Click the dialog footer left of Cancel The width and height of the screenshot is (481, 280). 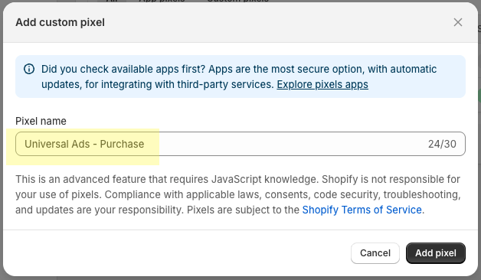176,253
